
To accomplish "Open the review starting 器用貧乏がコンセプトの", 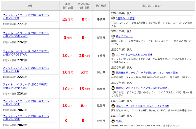I will point(147,73).
